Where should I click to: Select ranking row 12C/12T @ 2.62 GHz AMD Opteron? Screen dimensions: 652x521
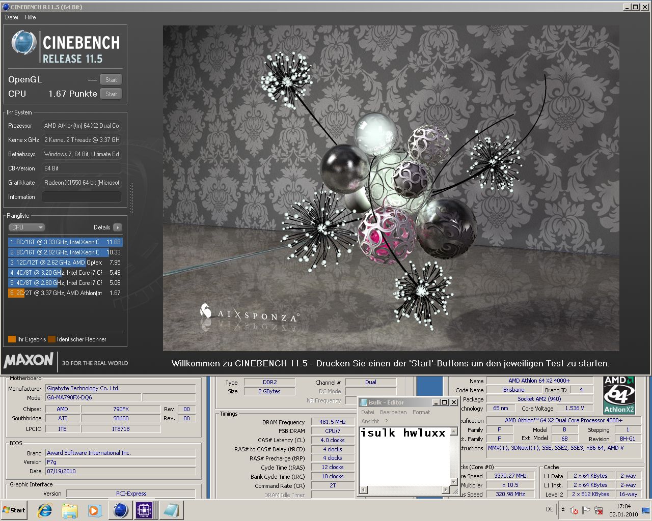[65, 263]
